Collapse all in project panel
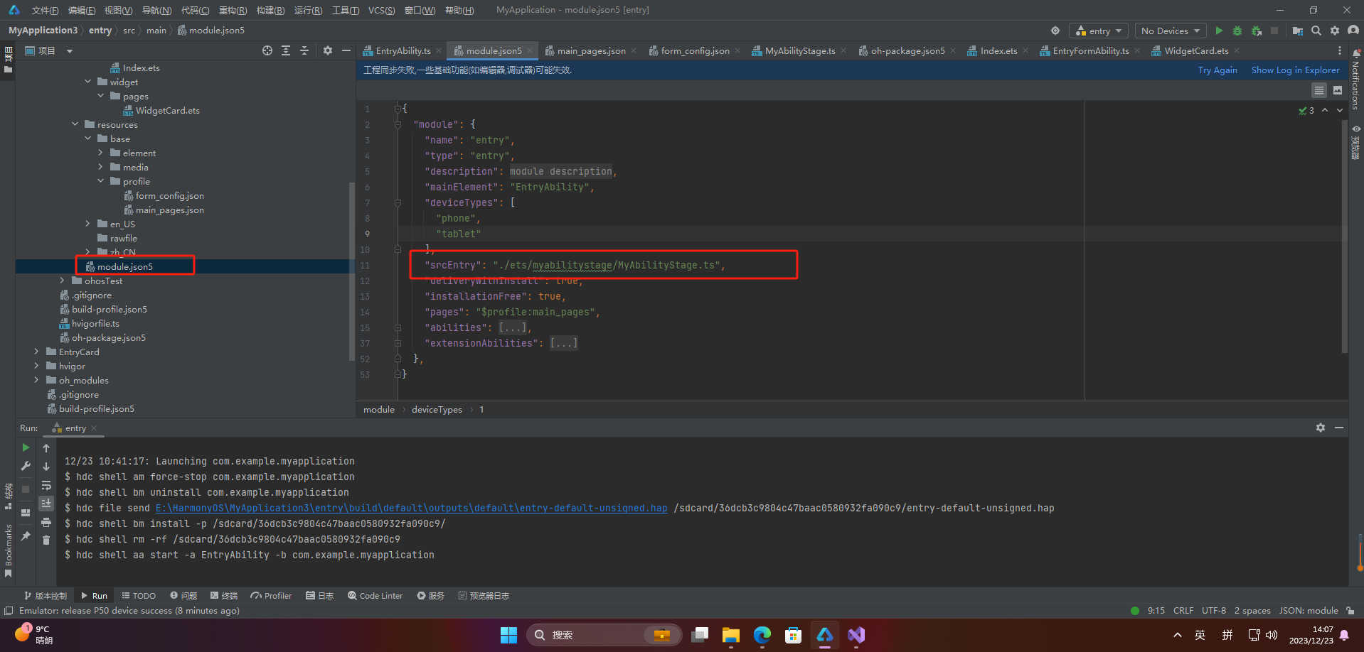Image resolution: width=1364 pixels, height=652 pixels. pyautogui.click(x=304, y=50)
